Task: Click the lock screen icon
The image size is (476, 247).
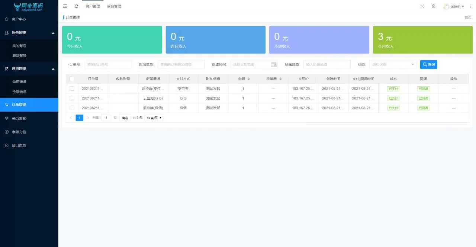Action: (433, 6)
